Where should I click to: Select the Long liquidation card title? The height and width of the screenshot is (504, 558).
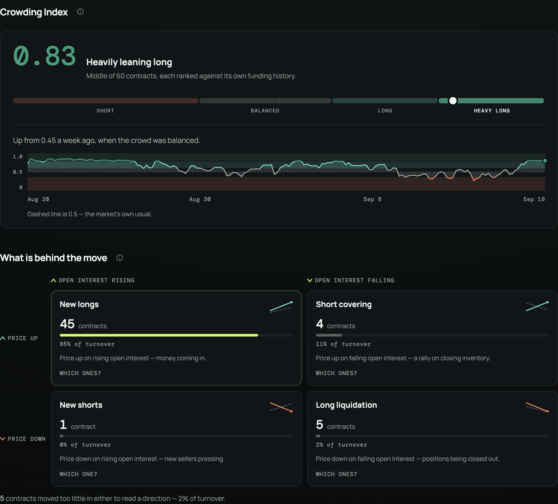pos(346,405)
